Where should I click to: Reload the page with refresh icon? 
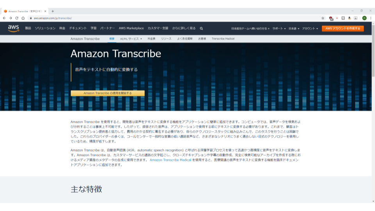pyautogui.click(x=17, y=18)
